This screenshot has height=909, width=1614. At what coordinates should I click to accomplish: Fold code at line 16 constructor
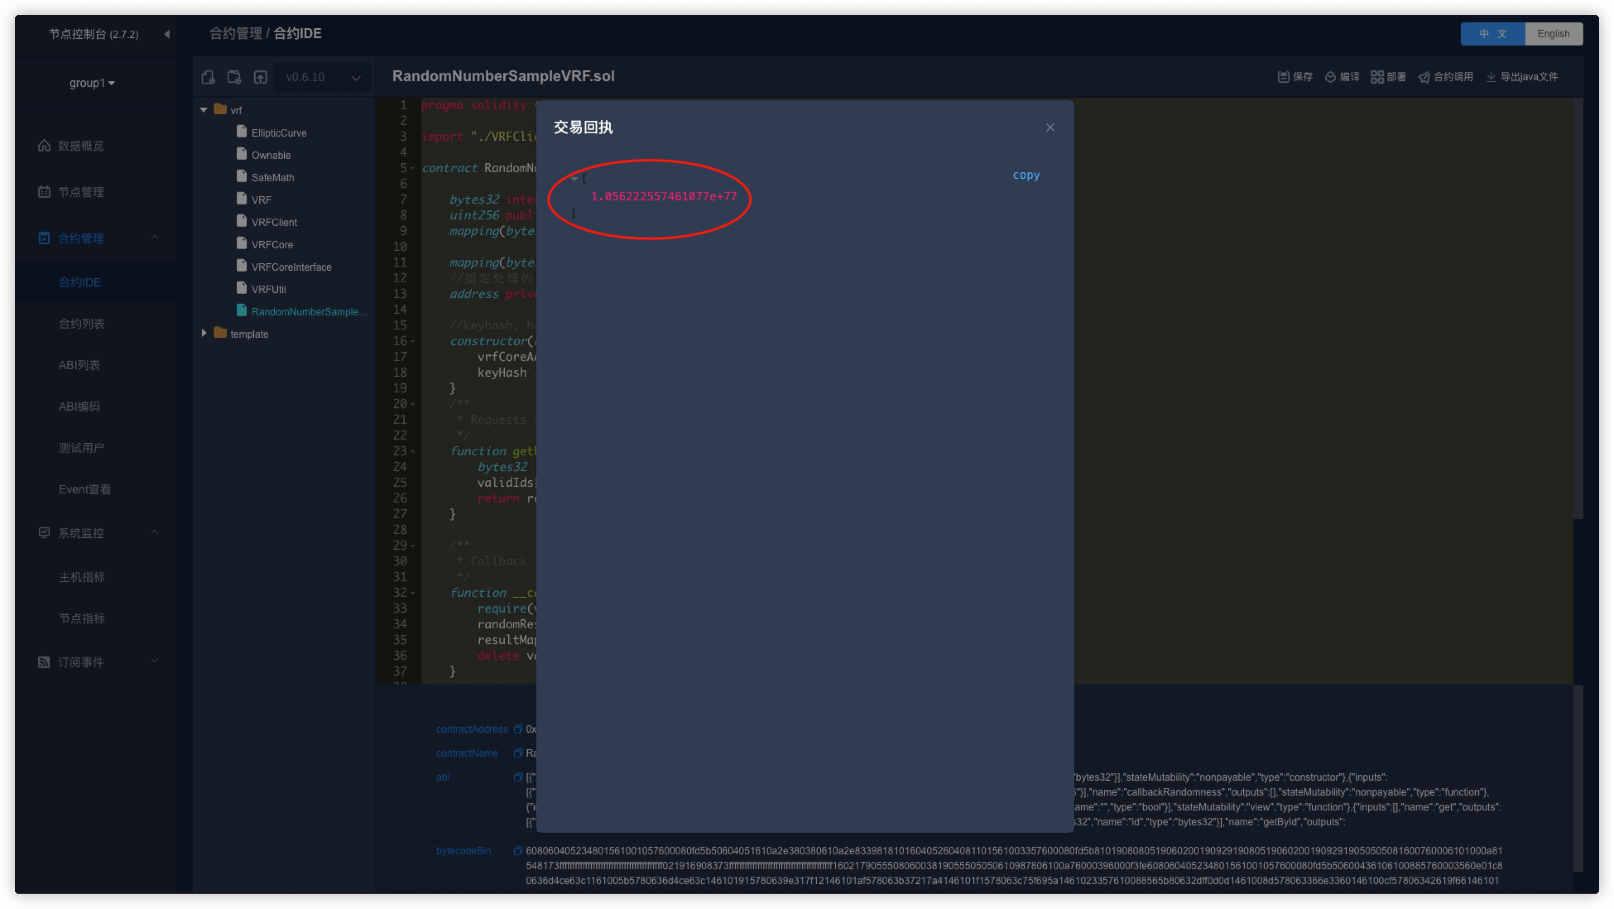[412, 341]
